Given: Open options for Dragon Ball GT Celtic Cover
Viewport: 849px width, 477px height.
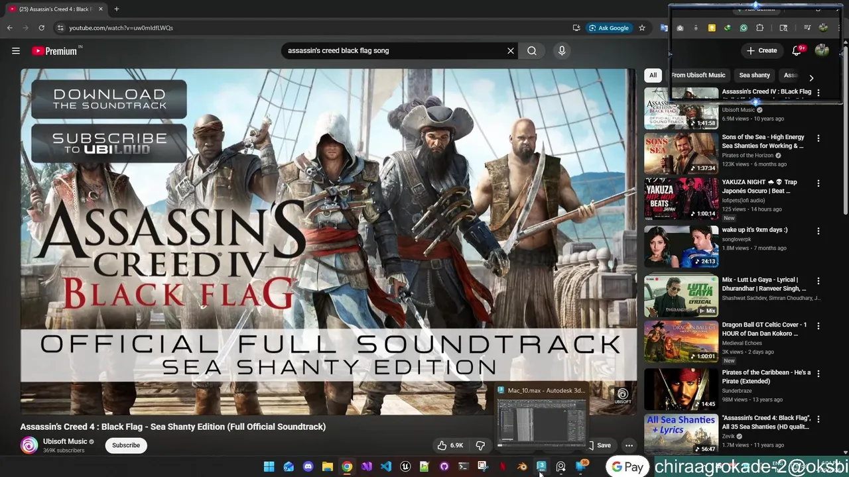Looking at the screenshot, I should point(818,326).
